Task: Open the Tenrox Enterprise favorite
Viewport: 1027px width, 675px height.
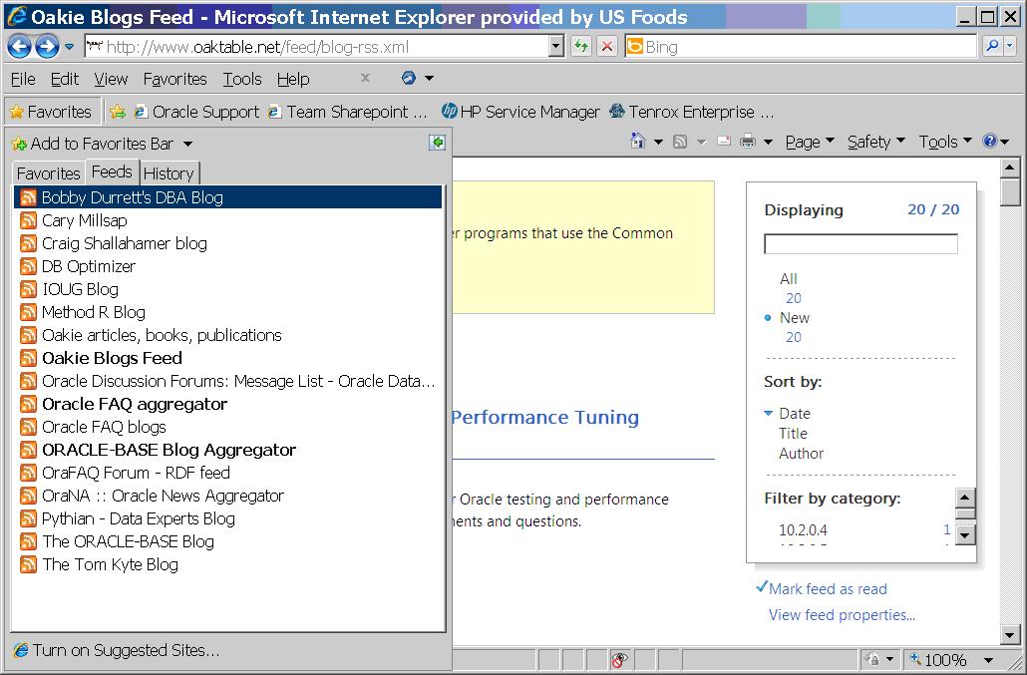Action: click(x=692, y=112)
